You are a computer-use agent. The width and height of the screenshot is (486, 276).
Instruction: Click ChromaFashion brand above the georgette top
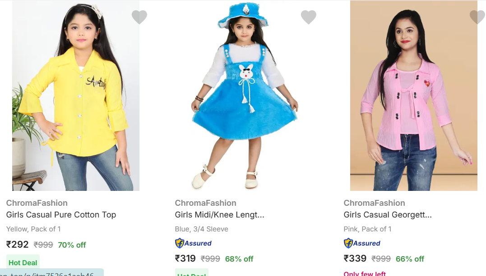coord(375,203)
